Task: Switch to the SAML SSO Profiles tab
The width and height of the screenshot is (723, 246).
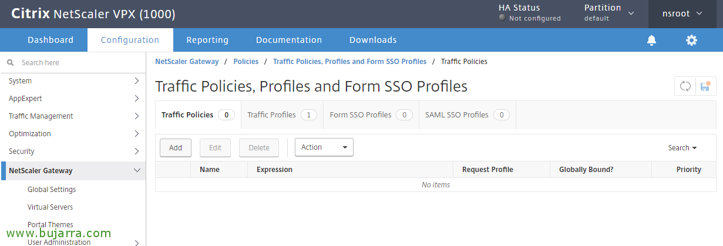Action: click(x=468, y=115)
